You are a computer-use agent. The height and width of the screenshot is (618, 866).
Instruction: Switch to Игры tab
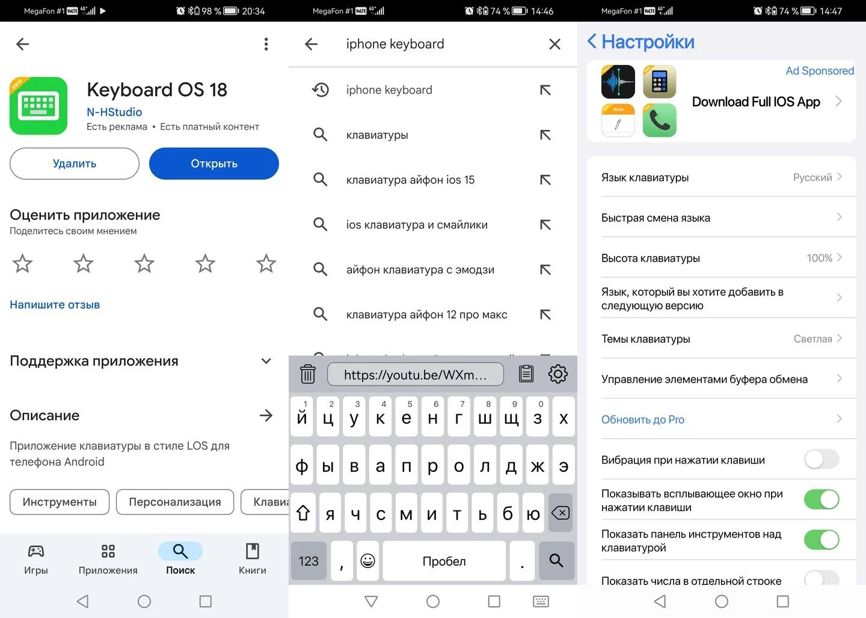pos(36,559)
